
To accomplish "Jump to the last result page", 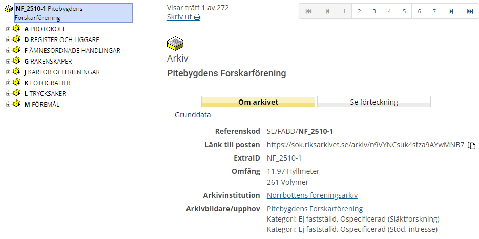I will click(x=470, y=11).
